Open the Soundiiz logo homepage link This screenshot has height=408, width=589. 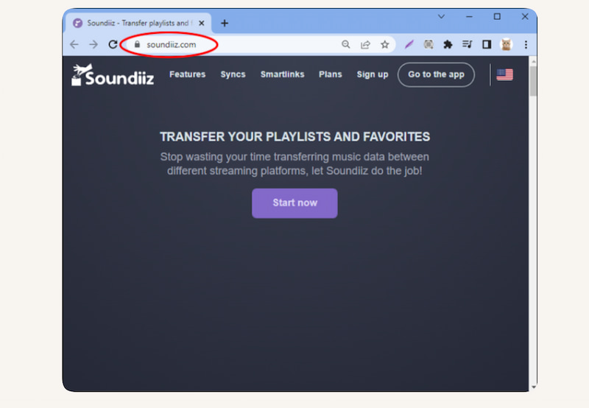coord(113,75)
